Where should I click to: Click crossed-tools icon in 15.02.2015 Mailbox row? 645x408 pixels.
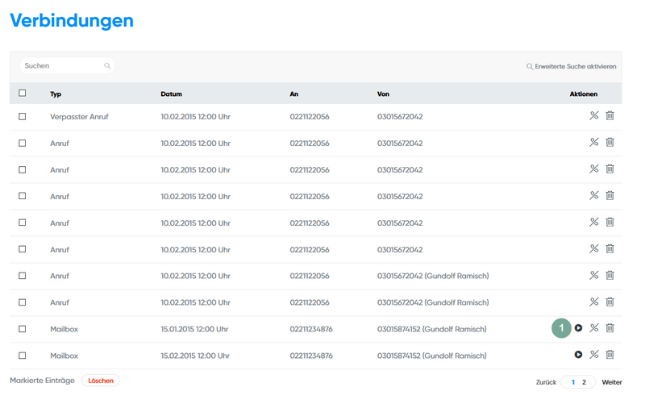[594, 355]
